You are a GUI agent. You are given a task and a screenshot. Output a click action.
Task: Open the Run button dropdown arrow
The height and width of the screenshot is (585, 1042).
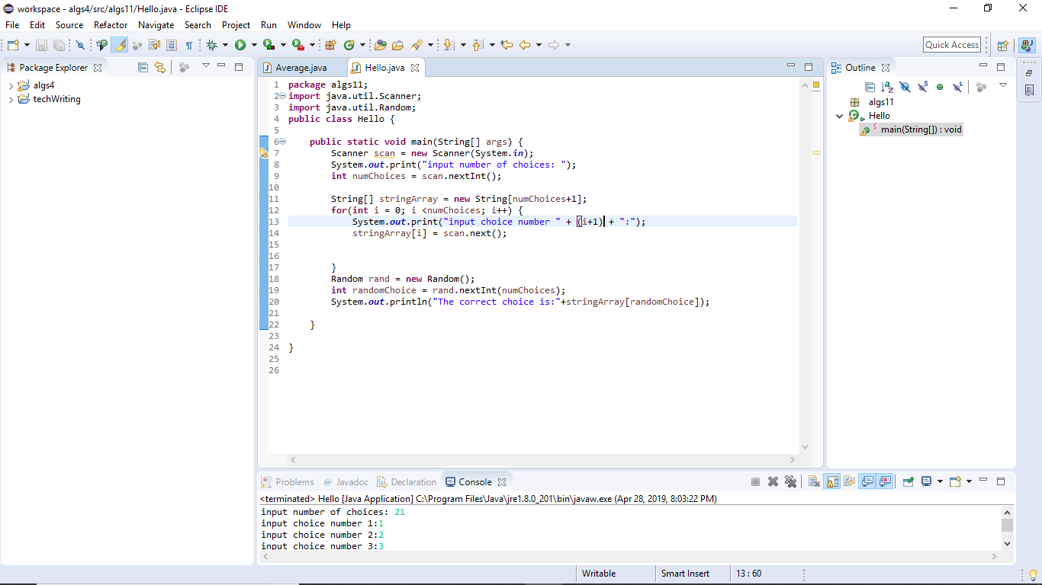point(253,44)
